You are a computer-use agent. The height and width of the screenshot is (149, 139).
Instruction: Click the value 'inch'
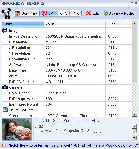49,59
